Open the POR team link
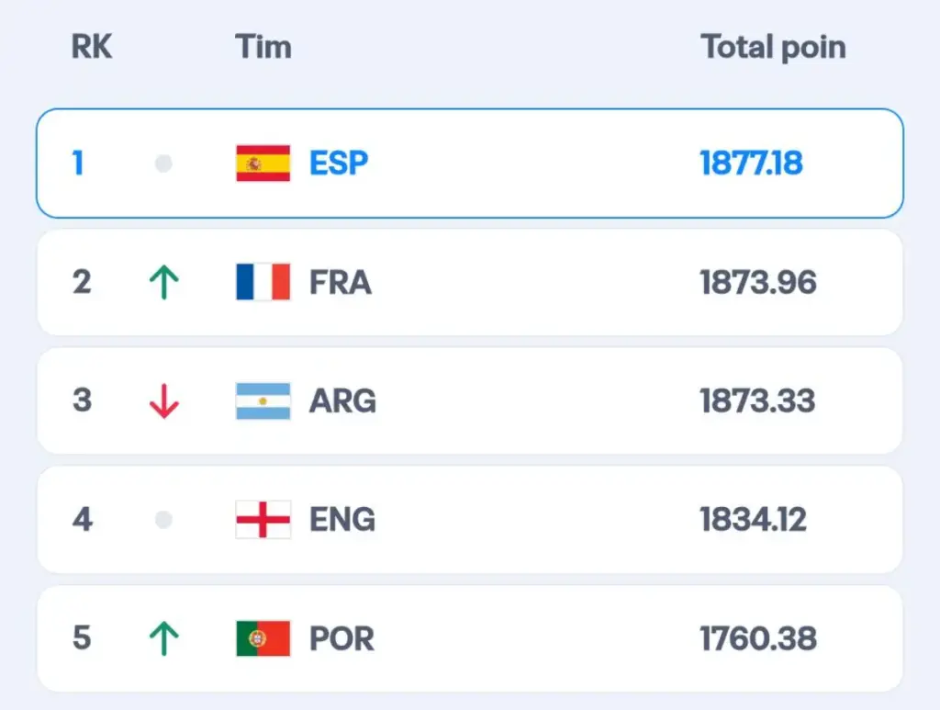 [341, 638]
